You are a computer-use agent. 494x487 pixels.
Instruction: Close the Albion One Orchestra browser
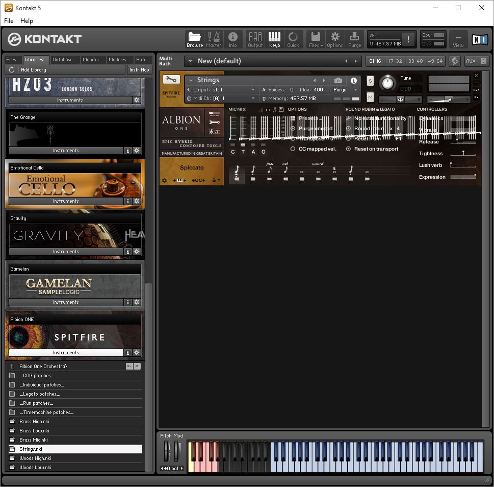point(137,366)
